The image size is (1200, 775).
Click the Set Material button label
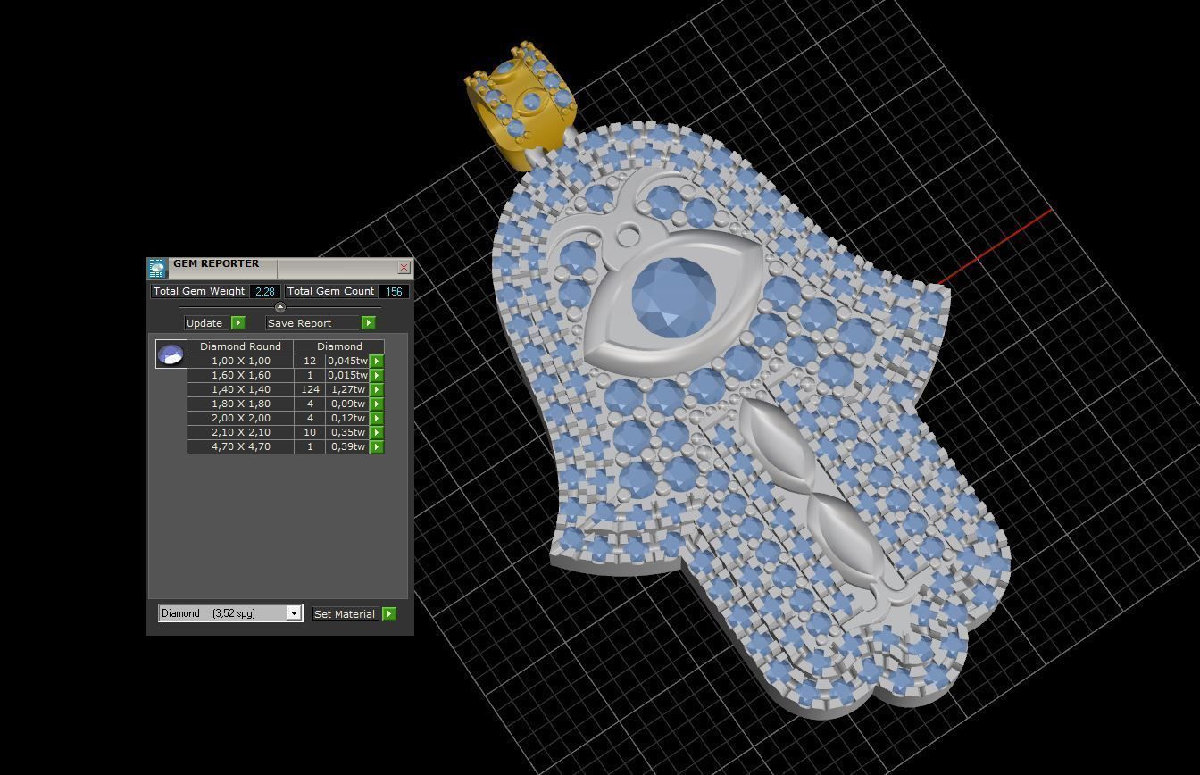345,614
